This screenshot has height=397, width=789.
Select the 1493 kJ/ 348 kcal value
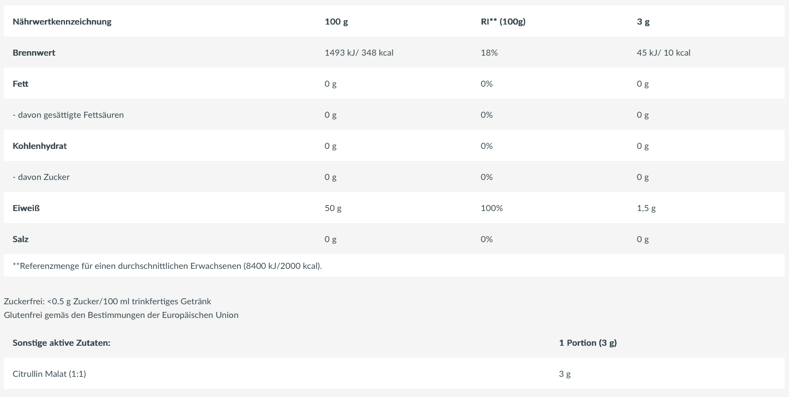359,53
